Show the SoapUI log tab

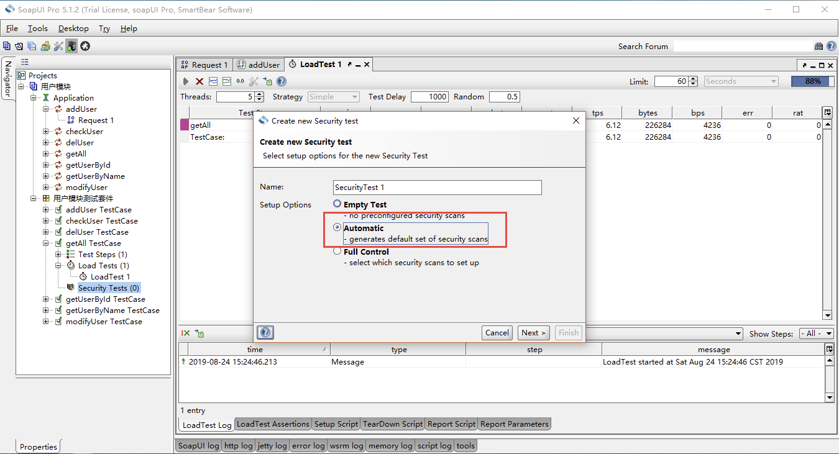(x=198, y=445)
